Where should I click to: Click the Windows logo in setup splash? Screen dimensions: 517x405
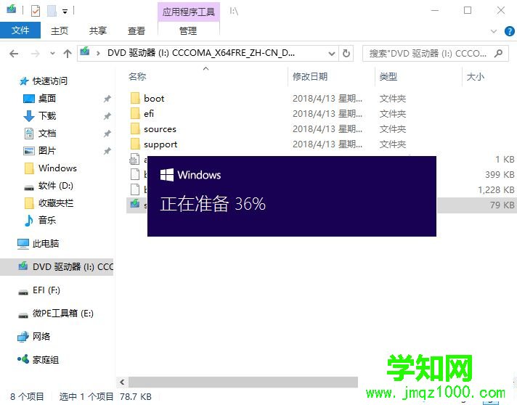tap(167, 175)
